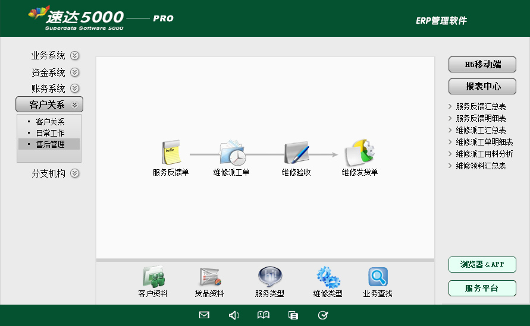Open the 维修派工单 folder-clock icon
The image size is (530, 326).
coord(232,153)
